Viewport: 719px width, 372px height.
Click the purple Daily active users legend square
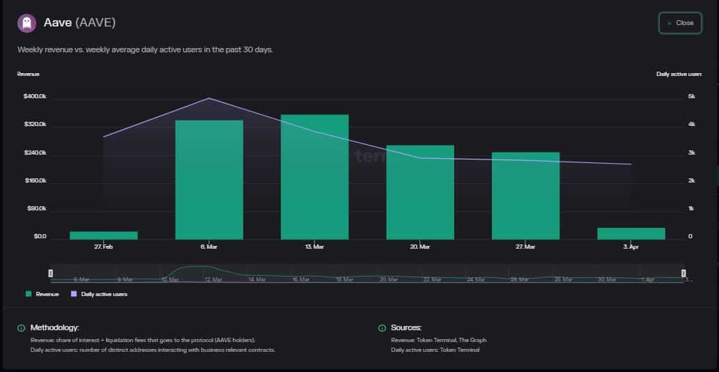point(74,294)
